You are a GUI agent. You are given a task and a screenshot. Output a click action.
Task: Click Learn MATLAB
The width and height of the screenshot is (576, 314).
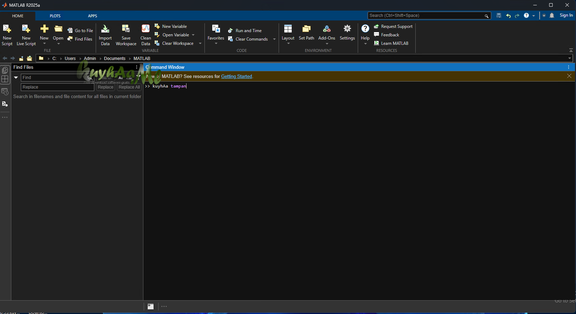coord(391,43)
